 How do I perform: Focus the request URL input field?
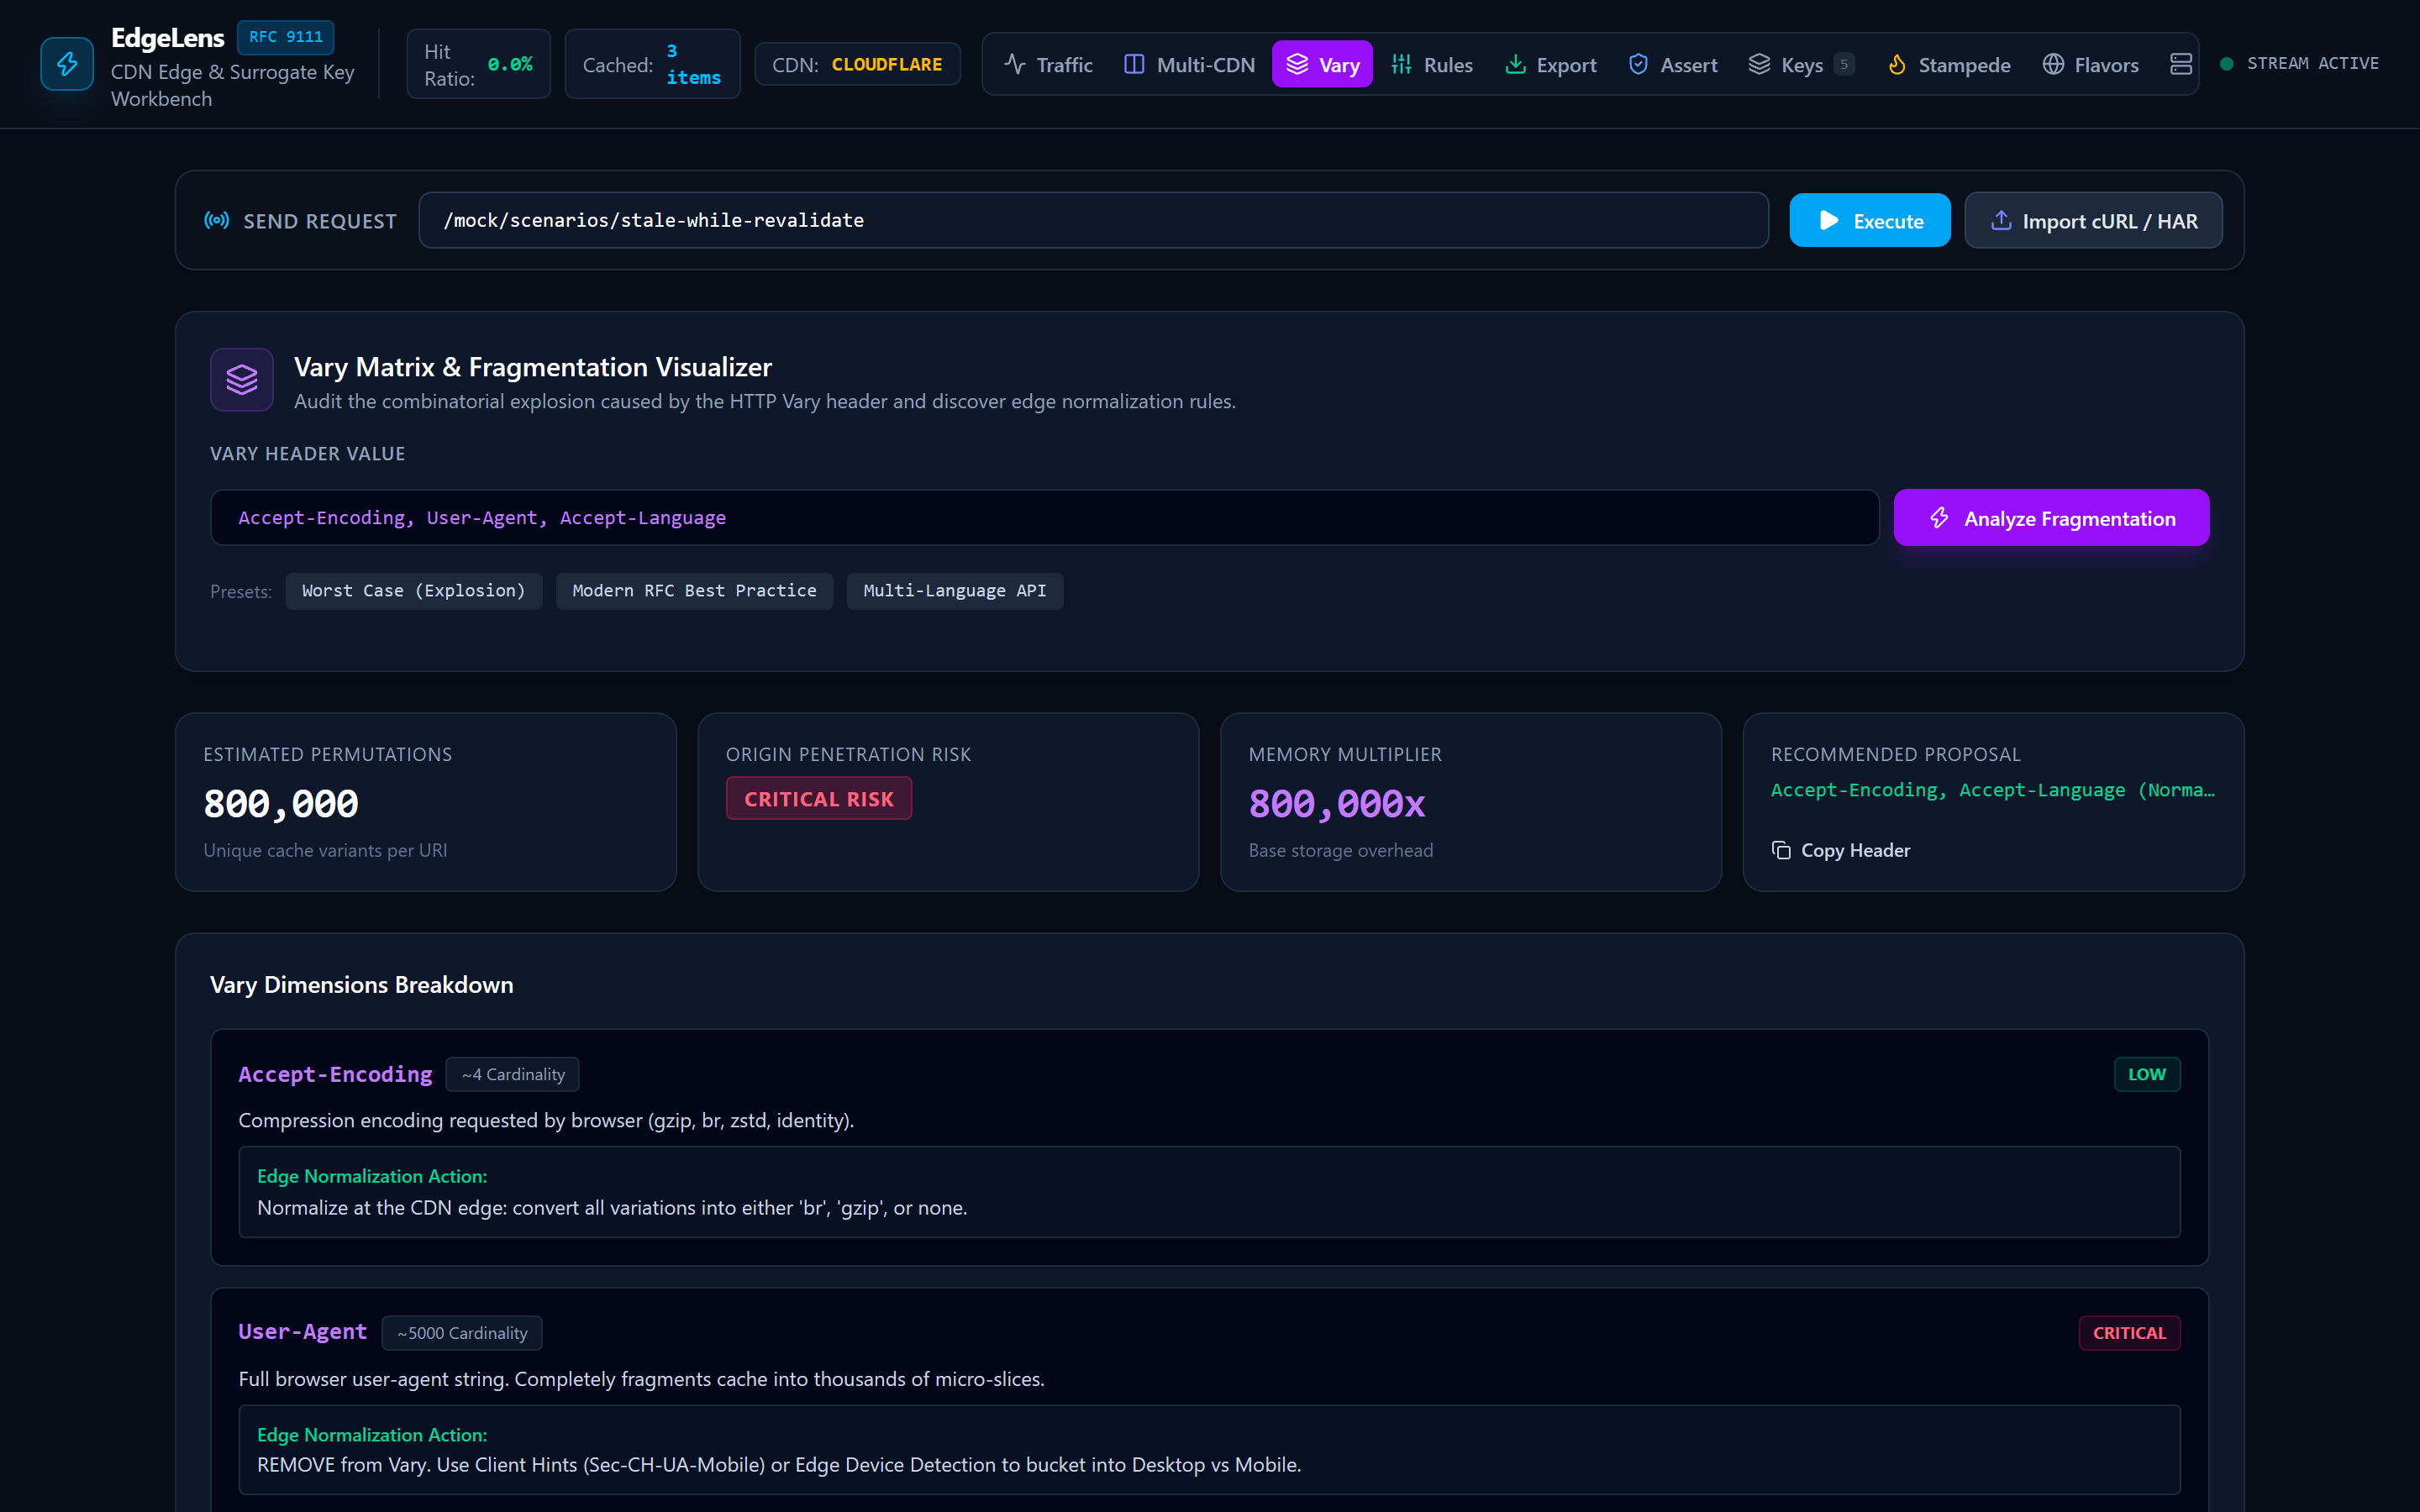click(1093, 220)
